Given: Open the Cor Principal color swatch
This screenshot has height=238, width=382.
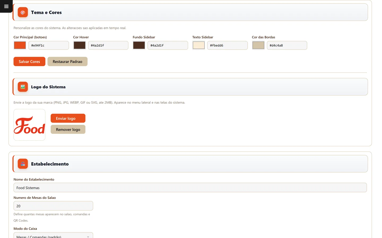Looking at the screenshot, I should tap(20, 45).
